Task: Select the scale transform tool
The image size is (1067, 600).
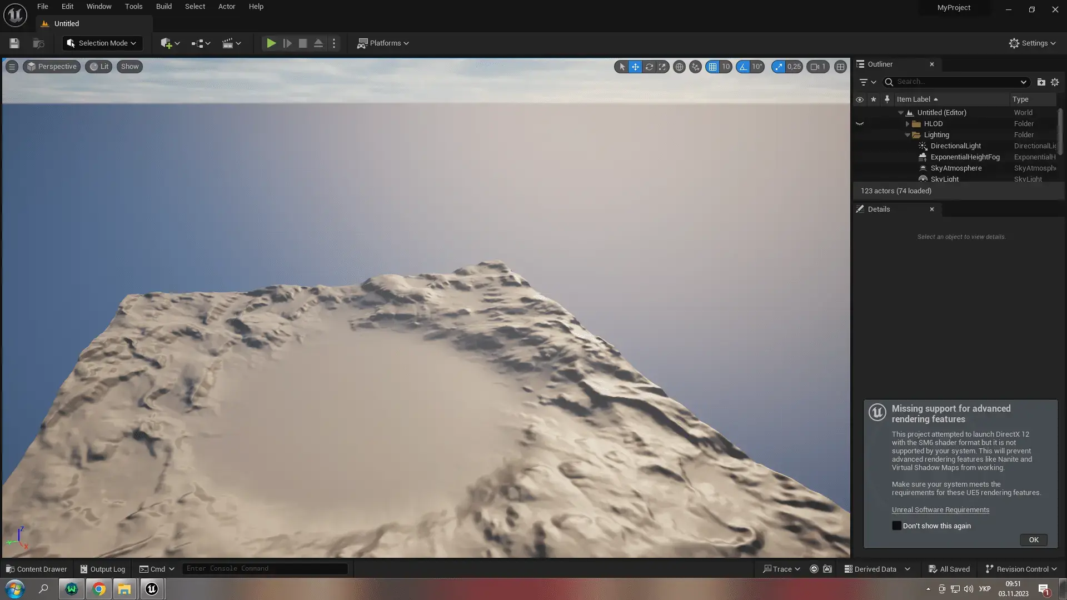Action: pos(662,67)
